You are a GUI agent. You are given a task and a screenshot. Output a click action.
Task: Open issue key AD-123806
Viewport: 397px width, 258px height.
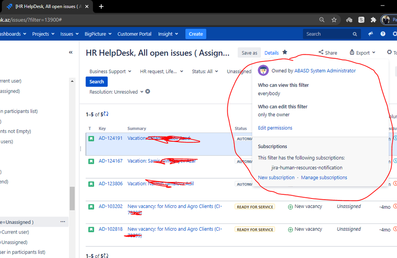tap(110, 184)
